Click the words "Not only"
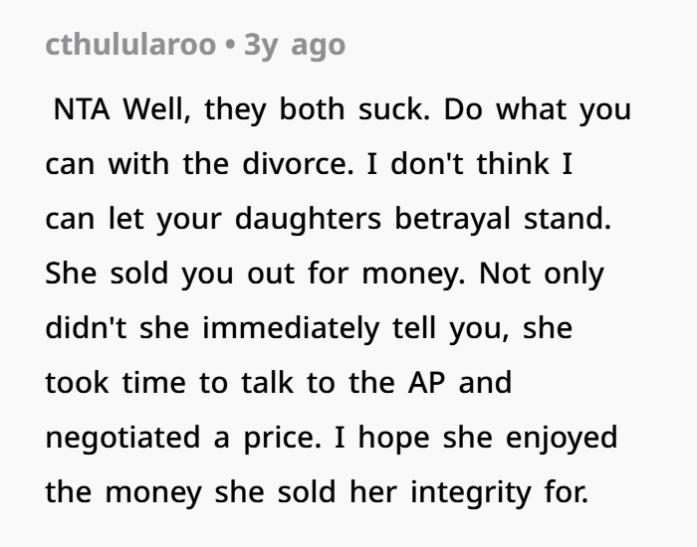The width and height of the screenshot is (697, 547). coord(543,273)
